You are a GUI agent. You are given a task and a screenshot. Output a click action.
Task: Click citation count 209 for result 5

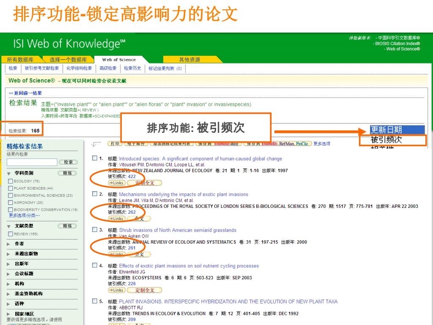pyautogui.click(x=132, y=319)
